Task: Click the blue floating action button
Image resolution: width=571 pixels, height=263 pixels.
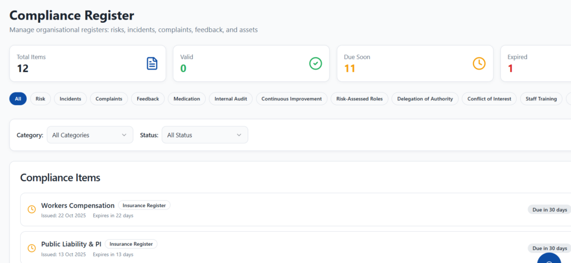Action: (x=549, y=257)
